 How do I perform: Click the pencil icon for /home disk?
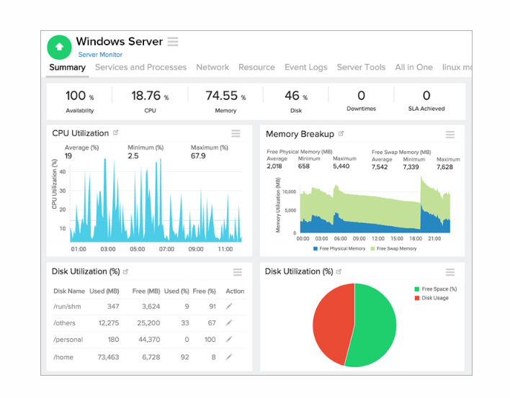click(230, 357)
